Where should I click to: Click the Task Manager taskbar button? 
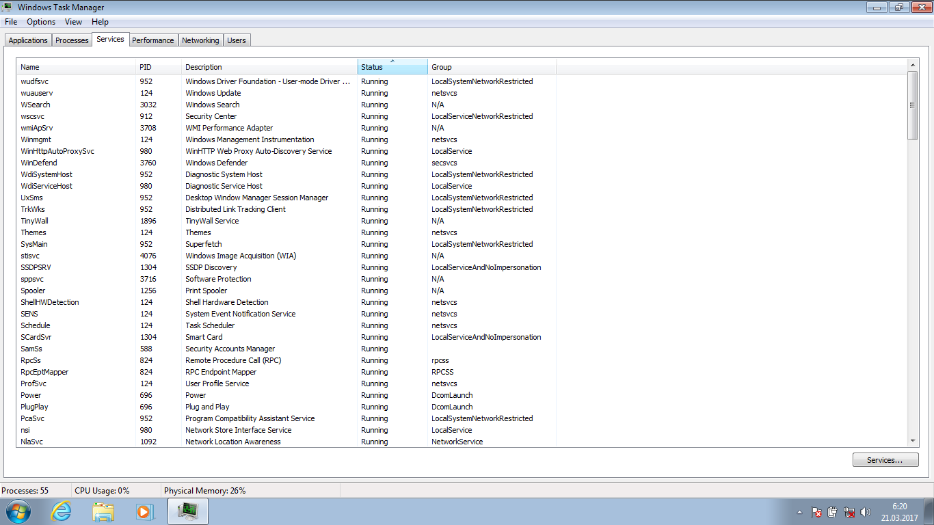point(187,511)
